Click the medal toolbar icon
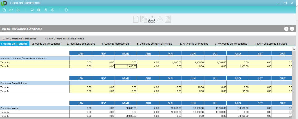Screen dimensions: 298x119 (46, 10)
